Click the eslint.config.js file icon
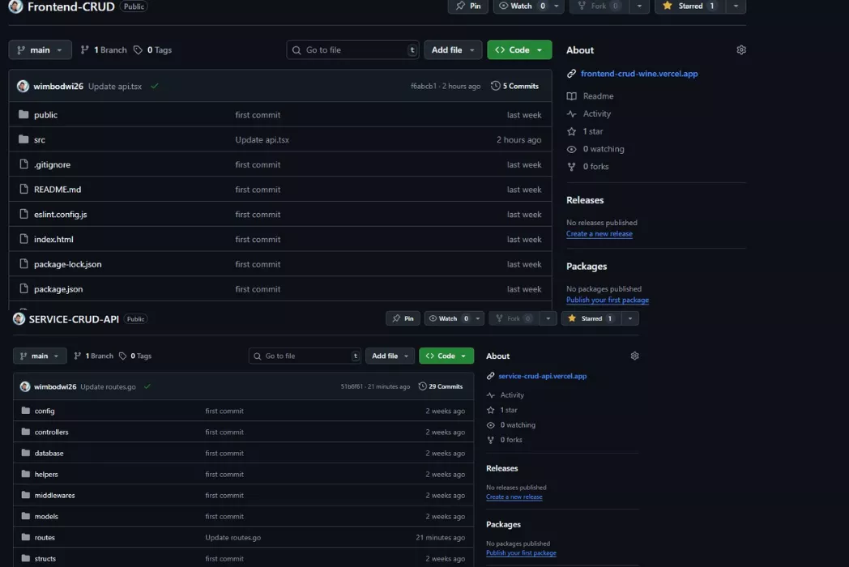This screenshot has width=849, height=567. [x=23, y=214]
